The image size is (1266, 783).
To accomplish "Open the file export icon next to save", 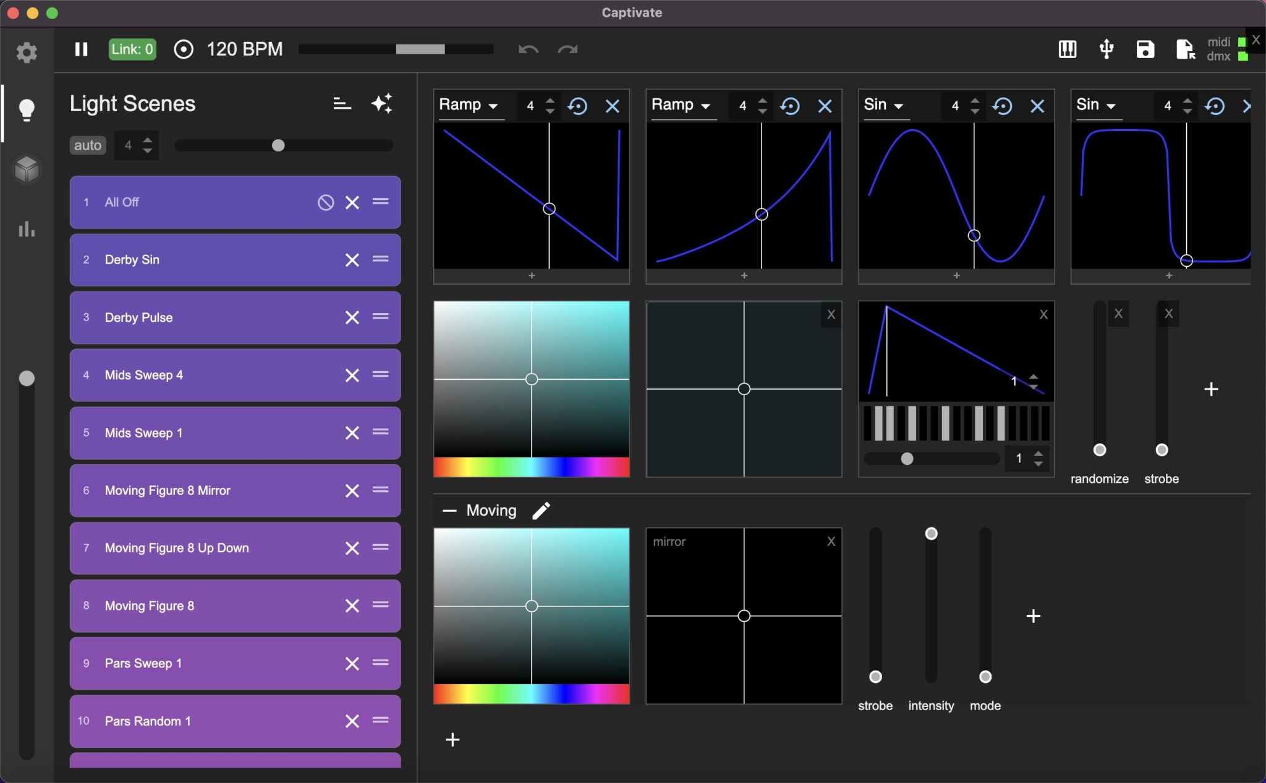I will (1184, 49).
